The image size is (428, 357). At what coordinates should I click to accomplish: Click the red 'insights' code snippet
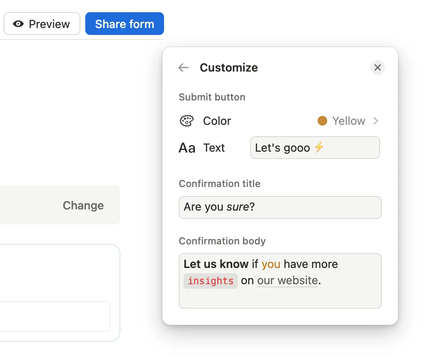pyautogui.click(x=210, y=281)
